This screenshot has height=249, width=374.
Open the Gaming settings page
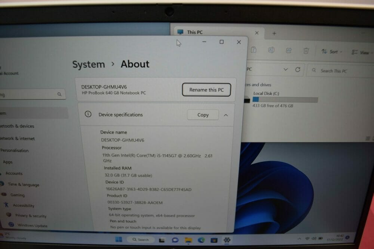(17, 195)
